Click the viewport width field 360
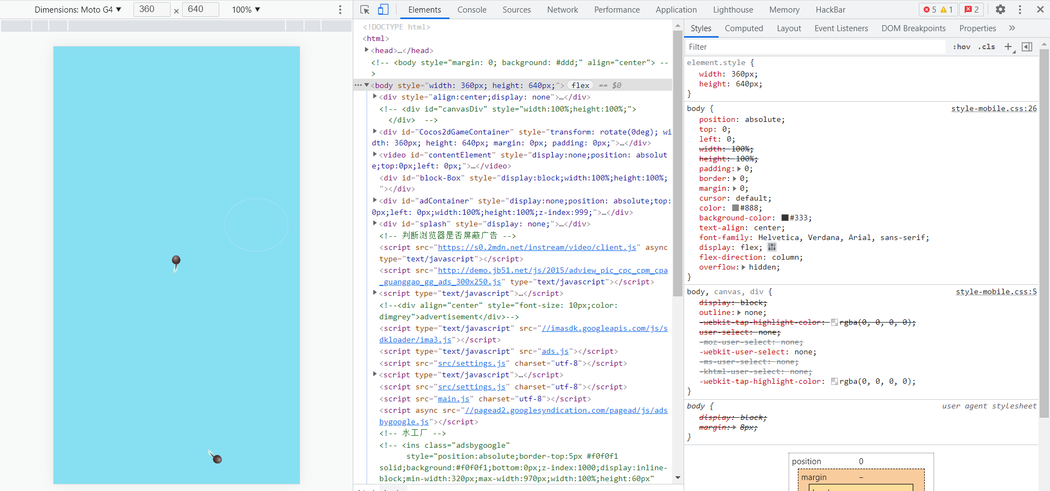Image resolution: width=1050 pixels, height=491 pixels. pyautogui.click(x=151, y=9)
